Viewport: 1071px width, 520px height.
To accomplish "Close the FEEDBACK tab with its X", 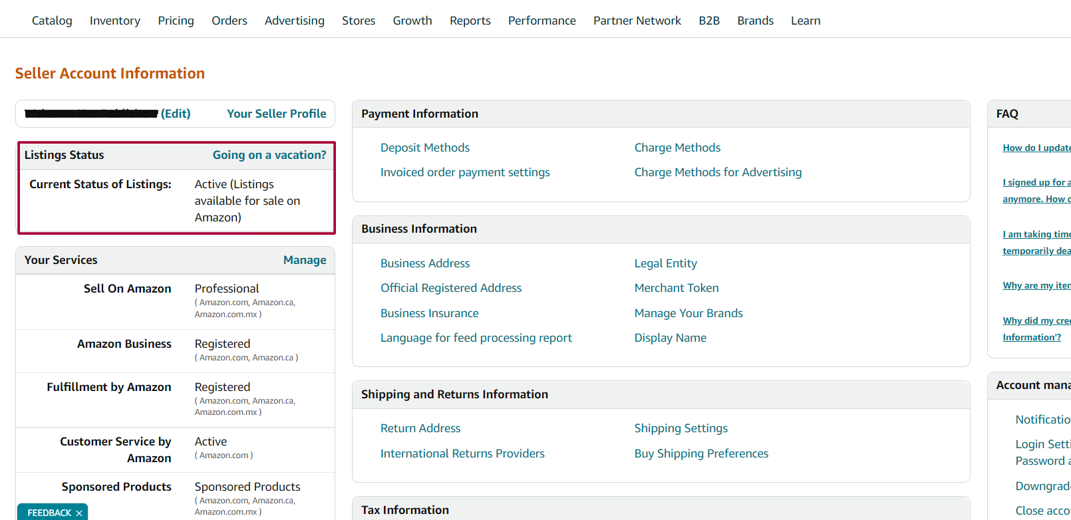I will 79,513.
